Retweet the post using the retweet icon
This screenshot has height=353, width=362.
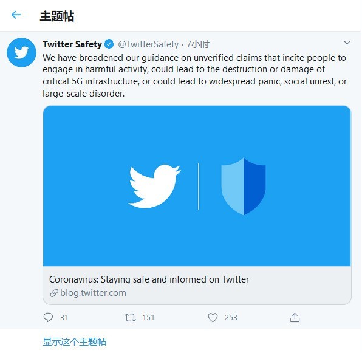[x=130, y=317]
